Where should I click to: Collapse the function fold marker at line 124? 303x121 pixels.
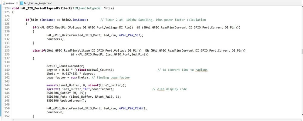coord(10,8)
